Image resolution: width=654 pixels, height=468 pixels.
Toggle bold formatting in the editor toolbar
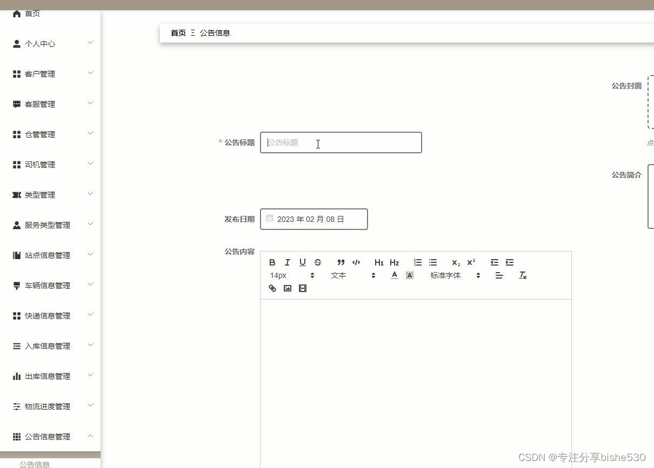coord(272,262)
